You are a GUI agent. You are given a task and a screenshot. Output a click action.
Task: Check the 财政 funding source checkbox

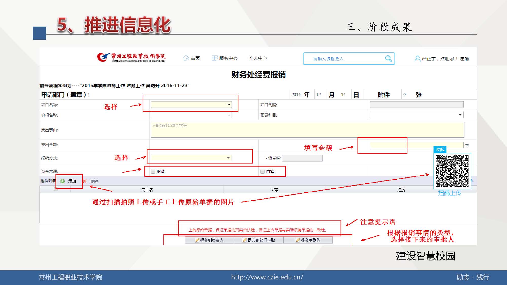click(x=153, y=172)
